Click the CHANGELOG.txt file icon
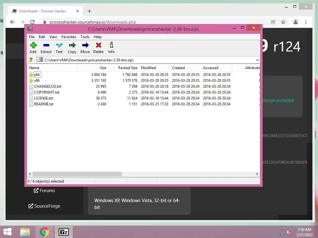 click(31, 86)
